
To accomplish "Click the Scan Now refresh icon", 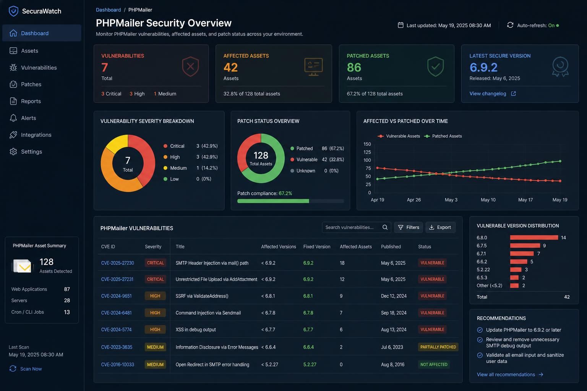I will click(13, 368).
